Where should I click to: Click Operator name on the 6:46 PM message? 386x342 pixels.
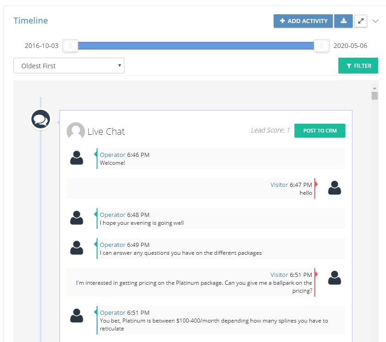(112, 155)
